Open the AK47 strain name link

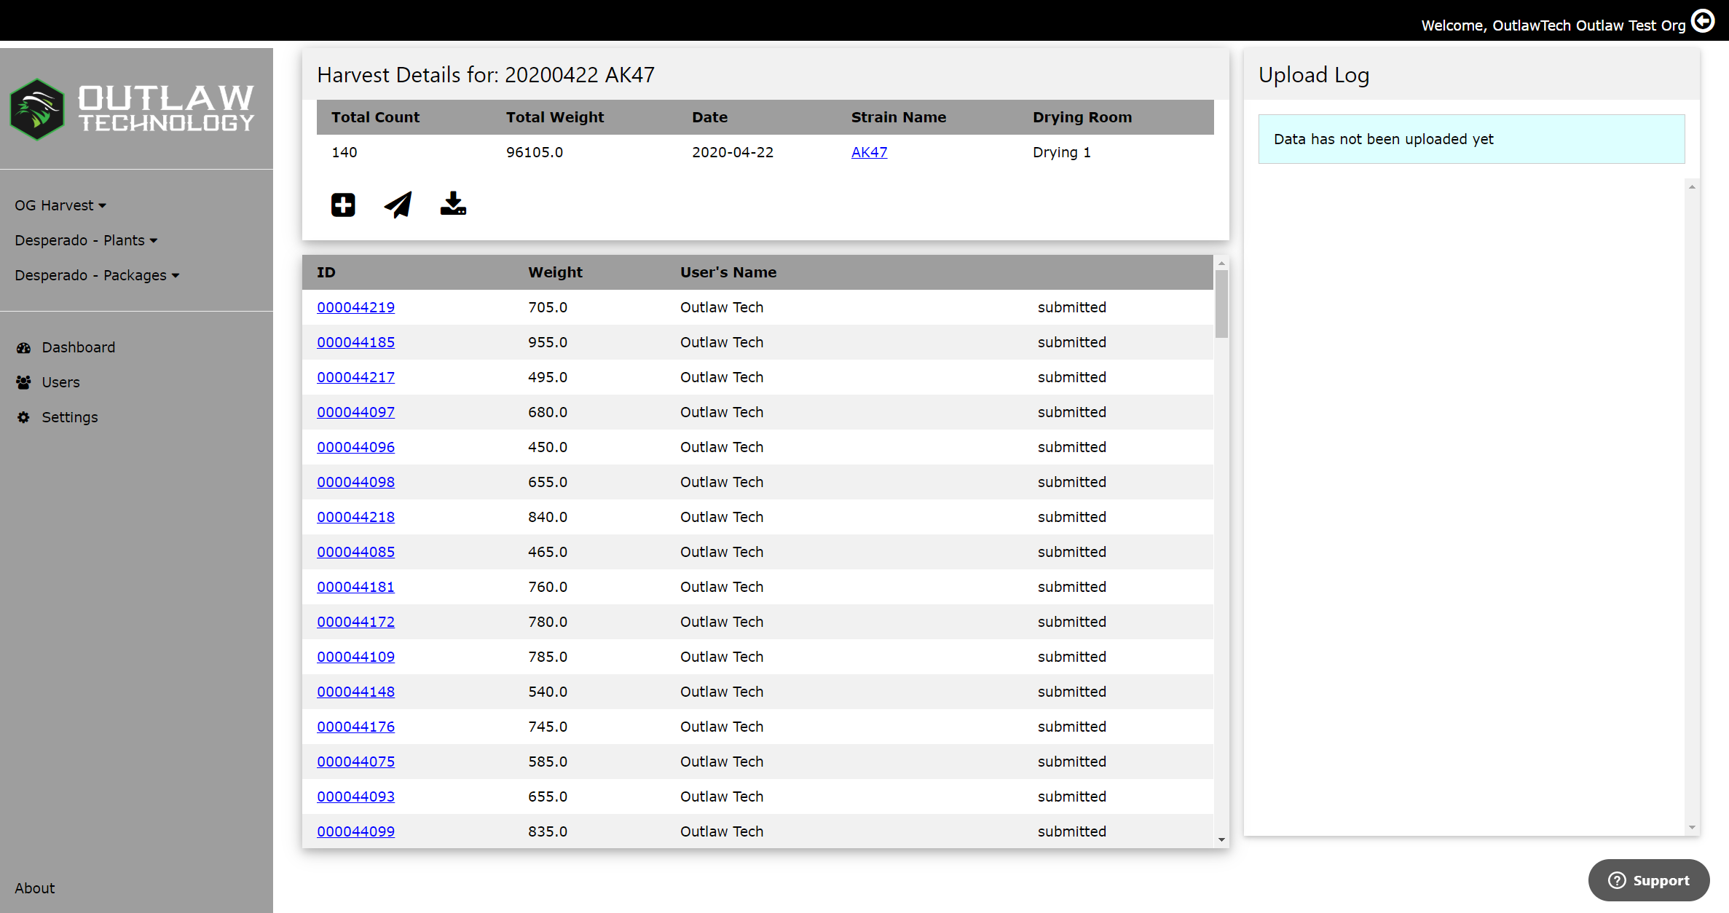pos(869,152)
